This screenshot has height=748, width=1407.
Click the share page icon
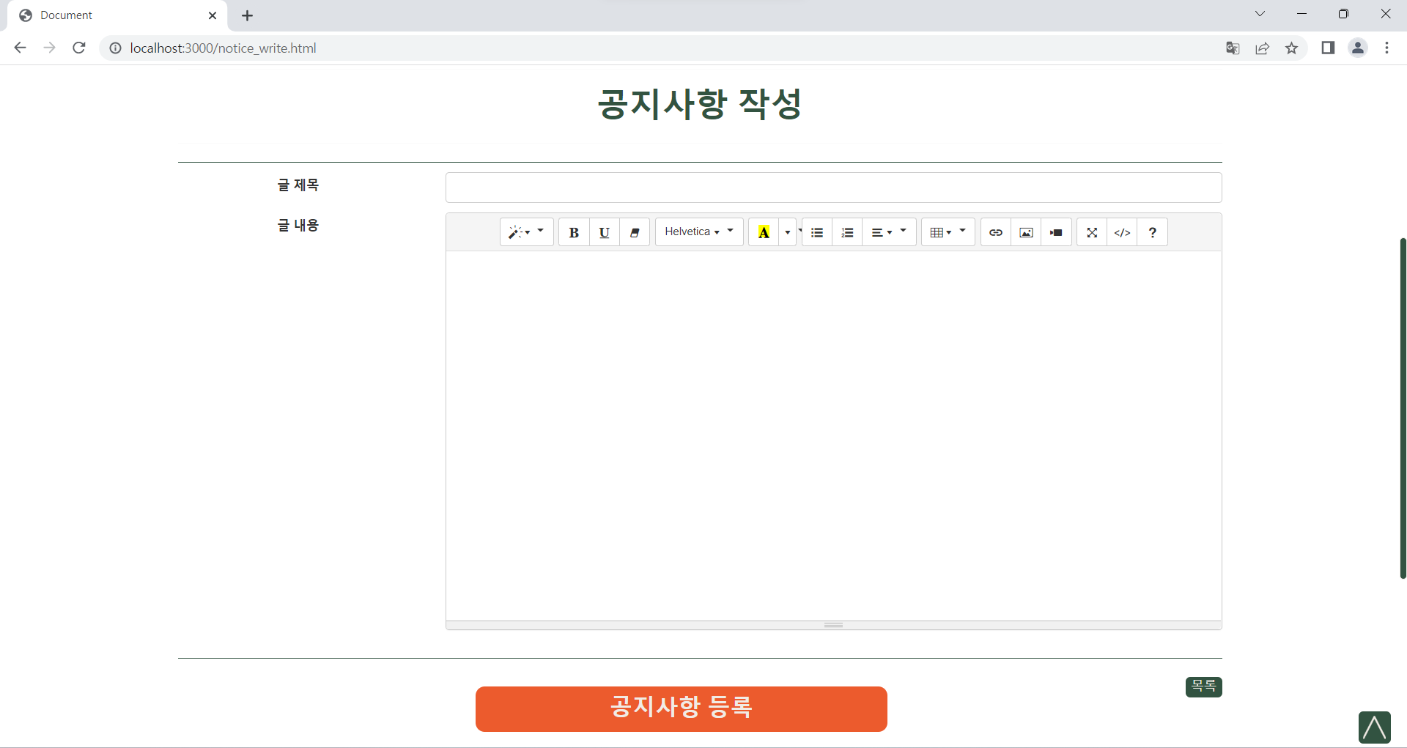click(x=1262, y=48)
